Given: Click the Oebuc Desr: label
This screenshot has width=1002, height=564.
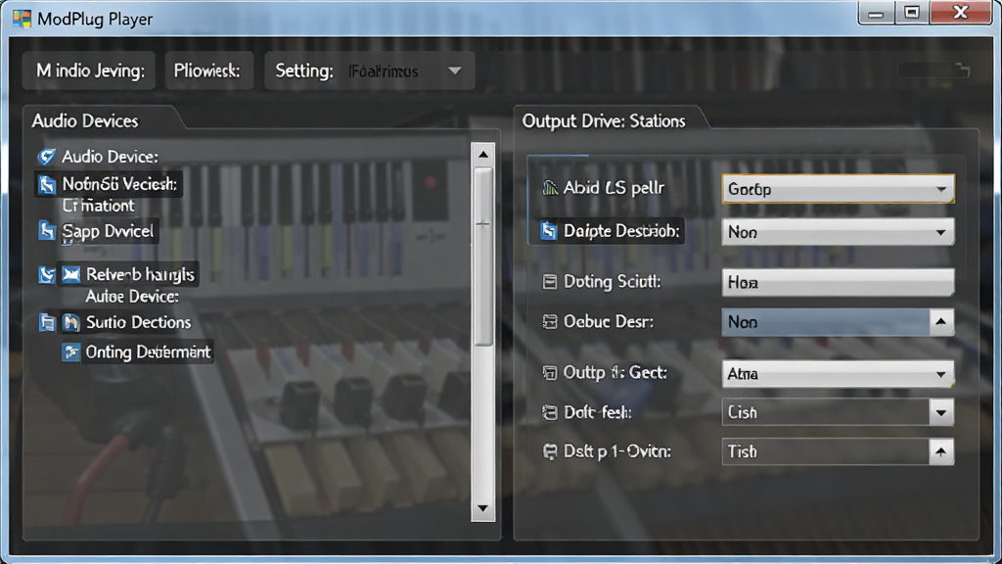Looking at the screenshot, I should coord(609,321).
